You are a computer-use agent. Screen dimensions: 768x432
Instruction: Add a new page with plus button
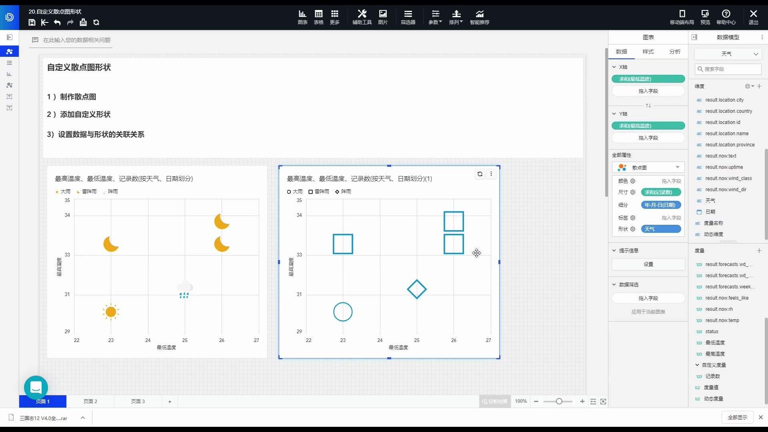[x=170, y=402]
